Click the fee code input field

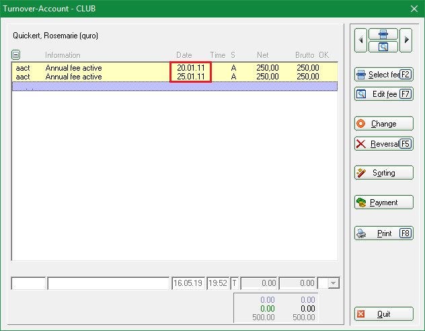pyautogui.click(x=28, y=283)
